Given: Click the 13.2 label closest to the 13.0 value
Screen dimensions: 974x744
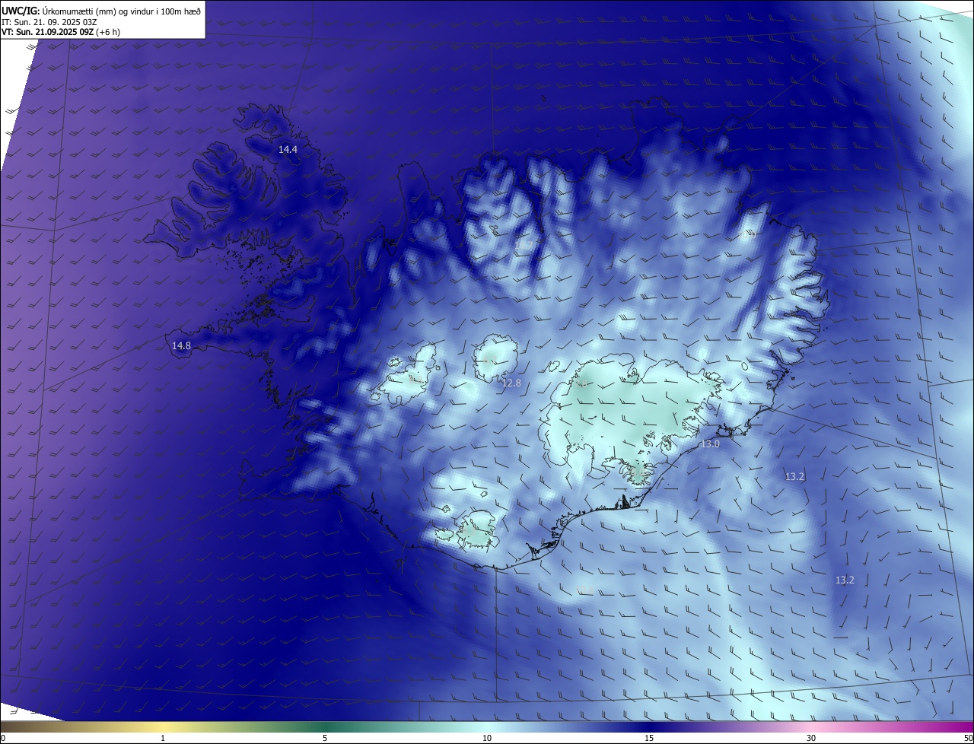Looking at the screenshot, I should 794,476.
